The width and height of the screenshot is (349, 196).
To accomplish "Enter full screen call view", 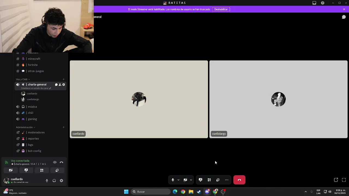I will (x=344, y=180).
